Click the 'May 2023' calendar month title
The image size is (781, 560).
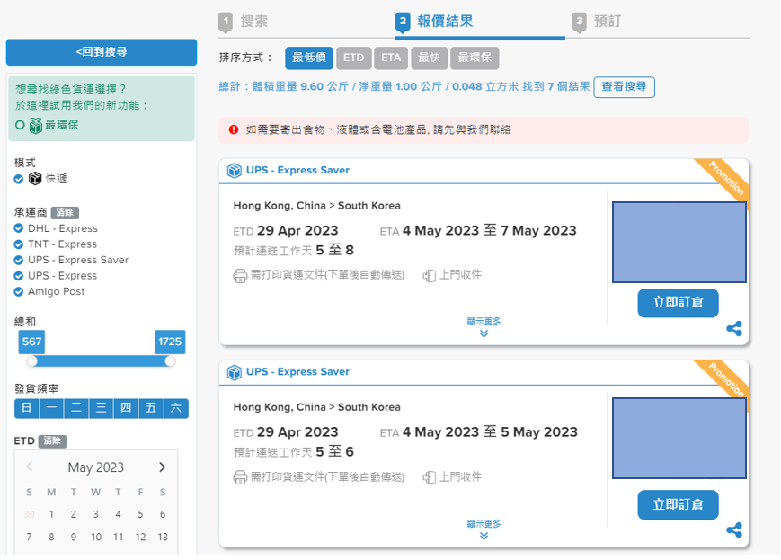point(95,467)
